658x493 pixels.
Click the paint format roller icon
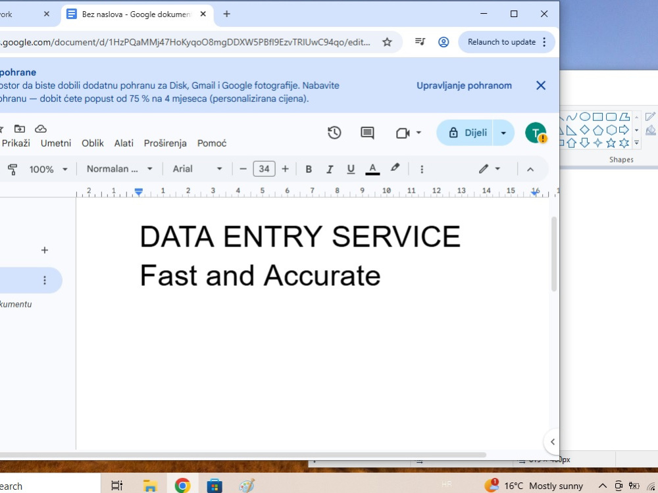pyautogui.click(x=13, y=170)
